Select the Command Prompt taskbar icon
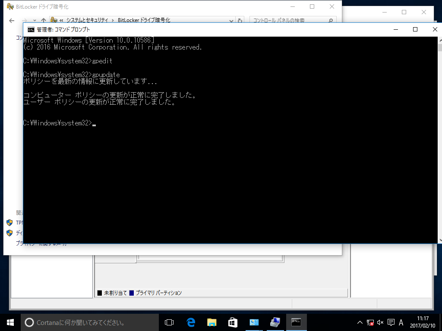442x331 pixels. (x=296, y=322)
